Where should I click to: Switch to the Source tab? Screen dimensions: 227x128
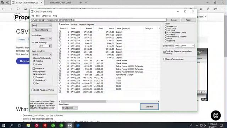(74, 25)
